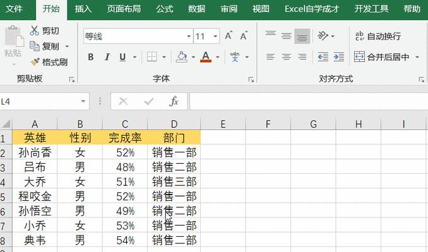Click the Select All corner triangle
Viewport: 428px width, 252px height.
[x=6, y=124]
